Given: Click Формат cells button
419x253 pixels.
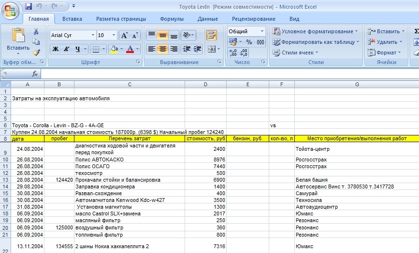Looking at the screenshot, I should click(x=384, y=53).
